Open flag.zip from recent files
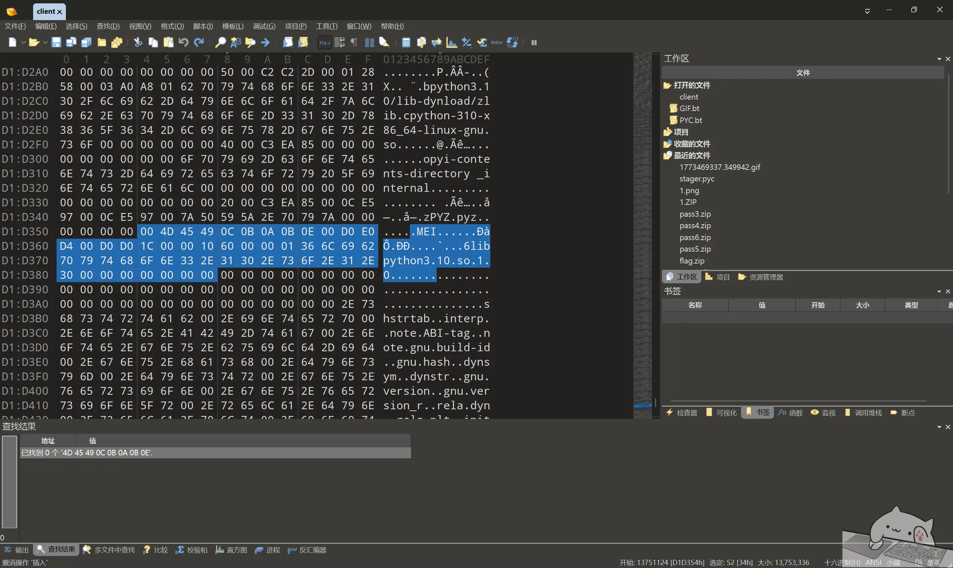The height and width of the screenshot is (568, 953). tap(692, 261)
